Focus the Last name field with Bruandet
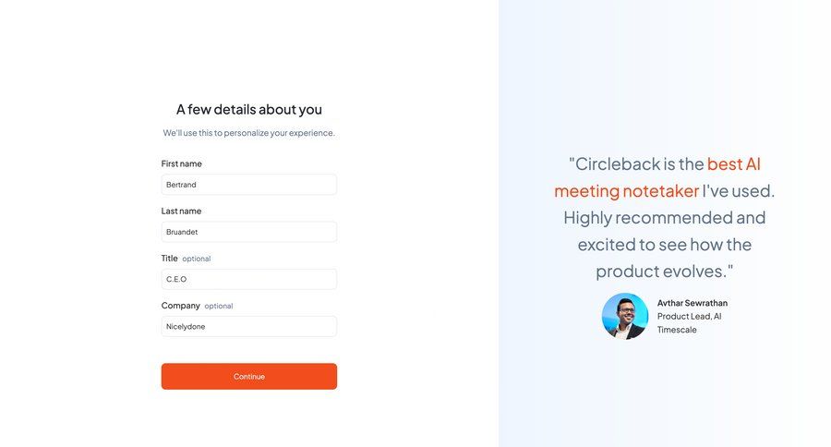831x447 pixels. click(x=248, y=232)
